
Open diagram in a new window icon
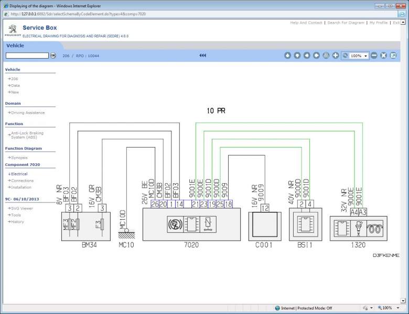click(x=393, y=55)
